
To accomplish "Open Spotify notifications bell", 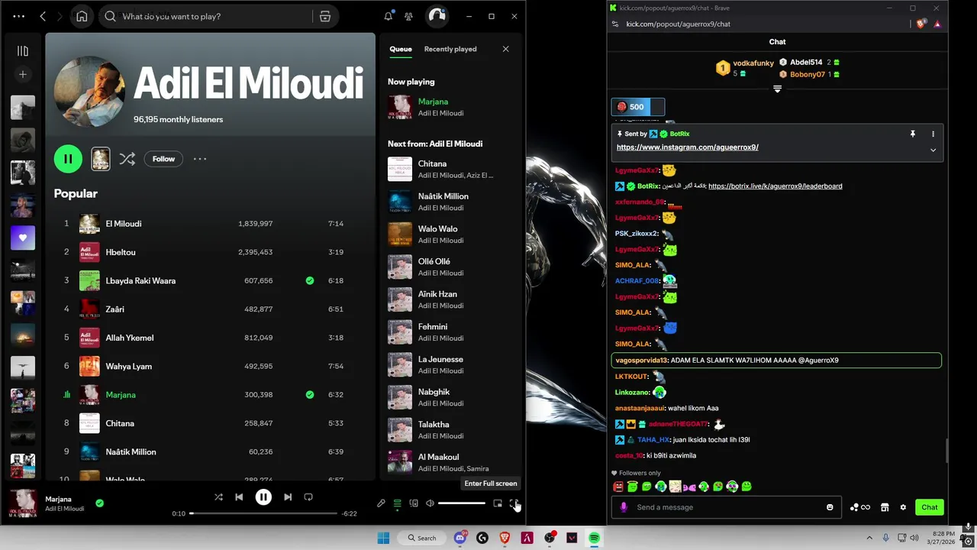I will (389, 16).
